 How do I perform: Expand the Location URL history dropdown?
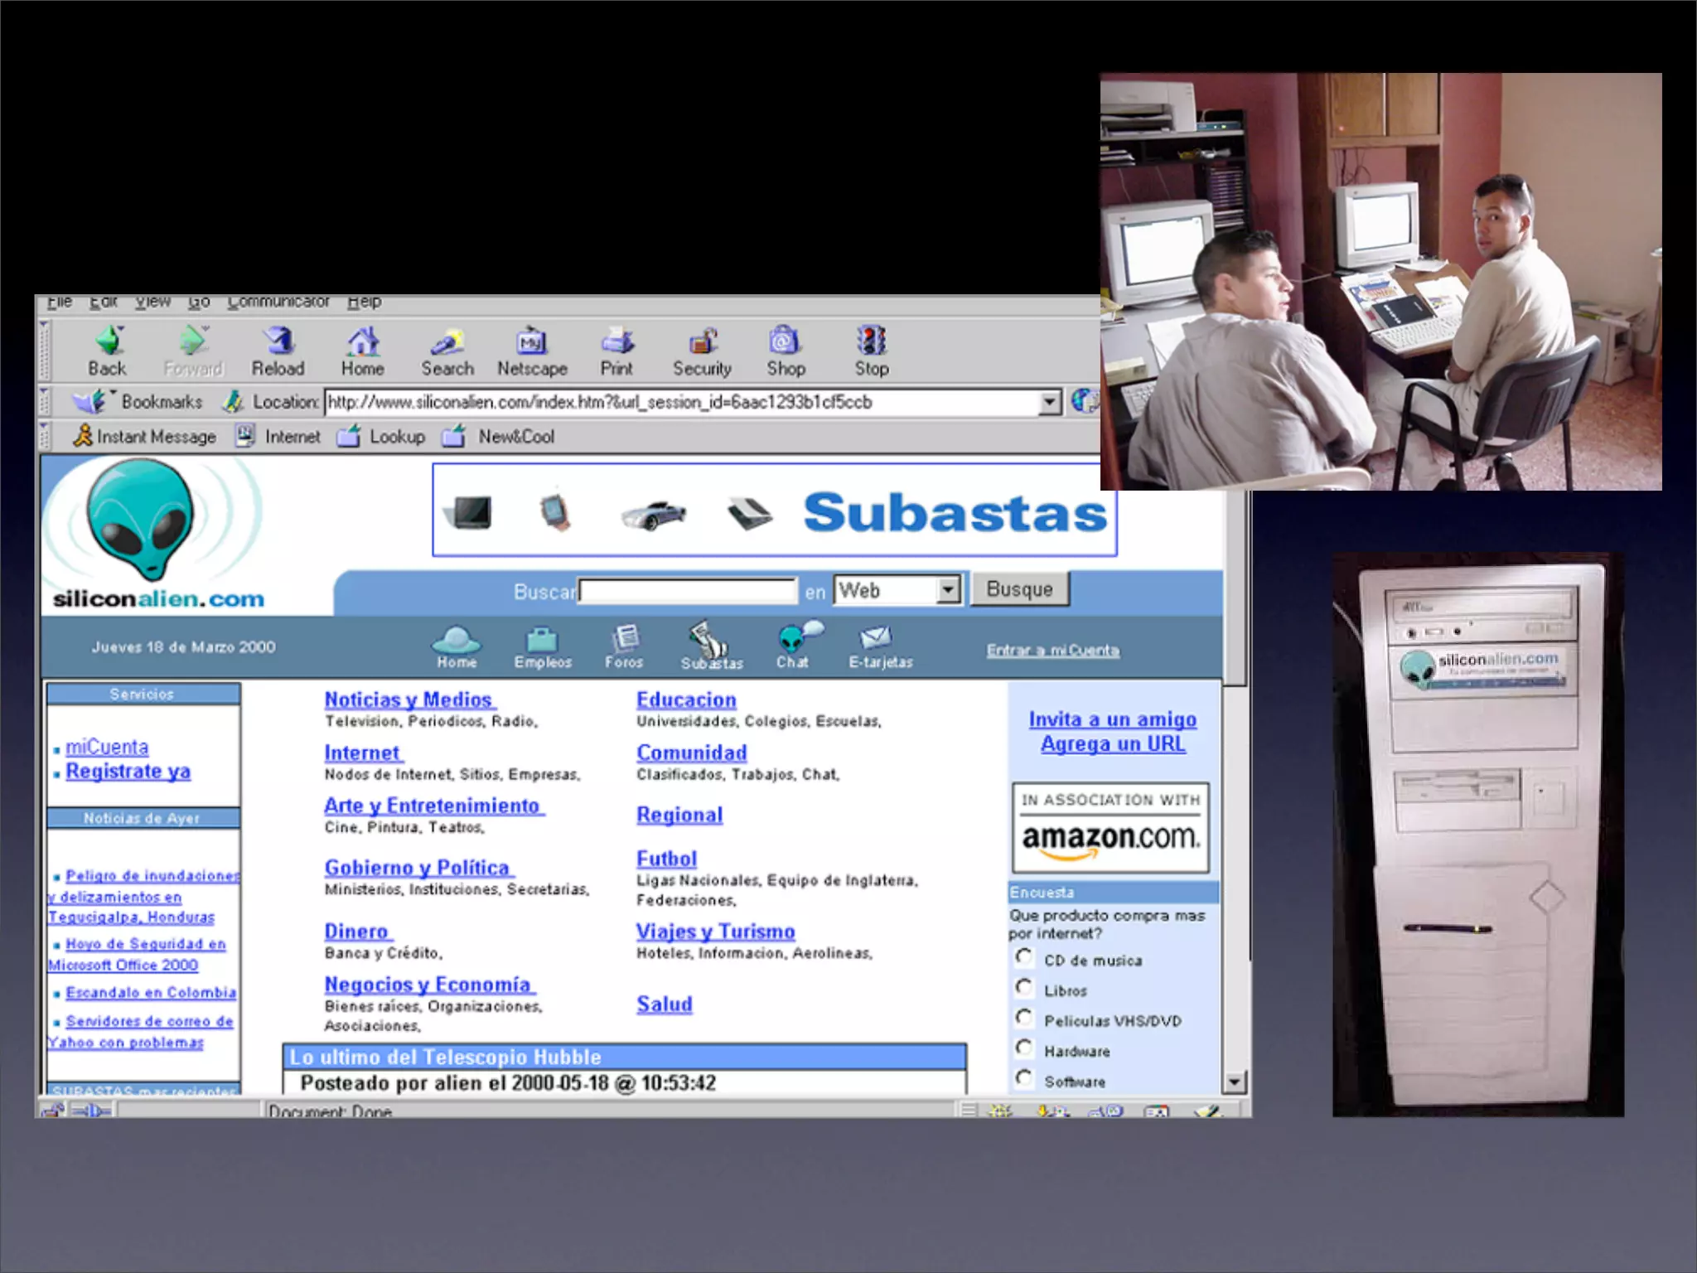1050,403
